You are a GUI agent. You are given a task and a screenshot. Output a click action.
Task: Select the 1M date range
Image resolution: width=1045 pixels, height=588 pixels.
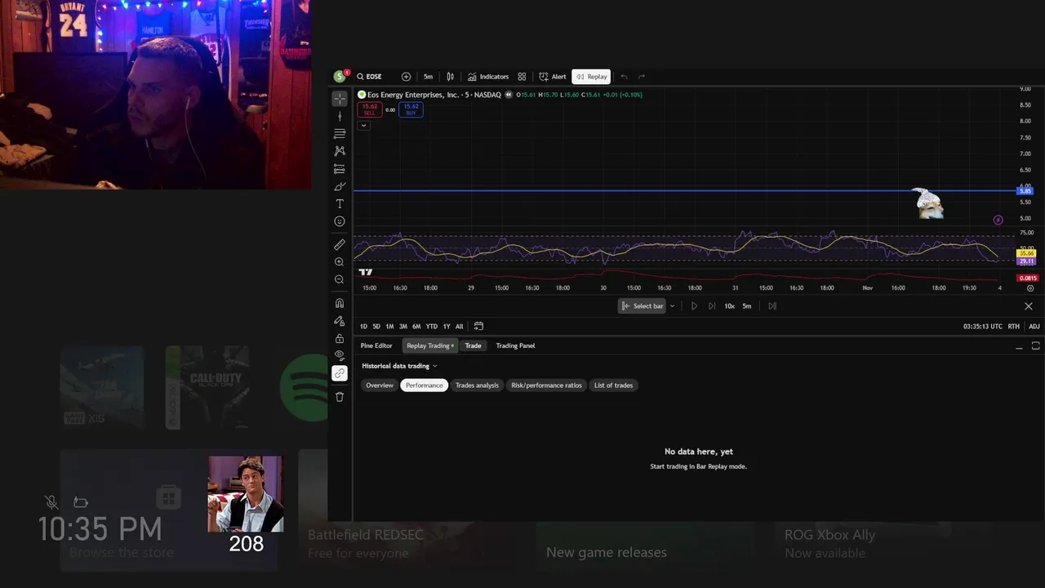[x=389, y=327]
